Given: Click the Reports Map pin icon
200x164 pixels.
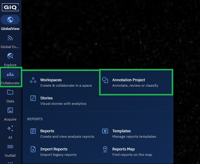Looking at the screenshot, I should tap(105, 149).
